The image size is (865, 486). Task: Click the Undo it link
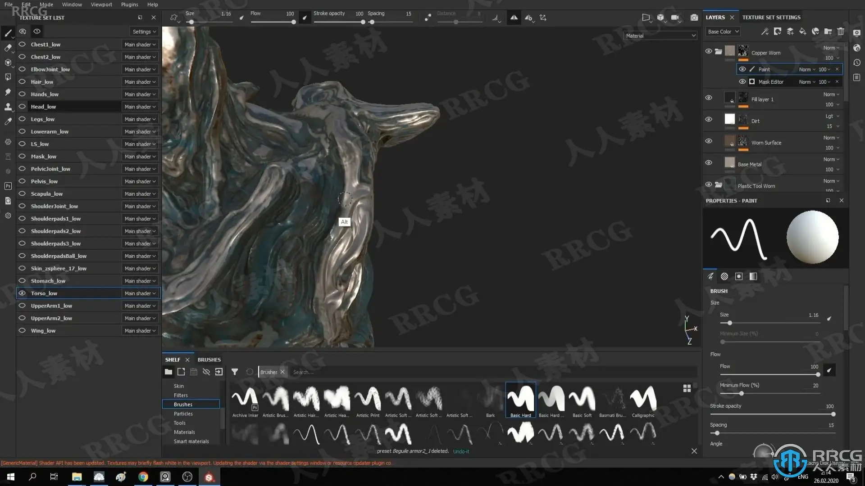461,451
